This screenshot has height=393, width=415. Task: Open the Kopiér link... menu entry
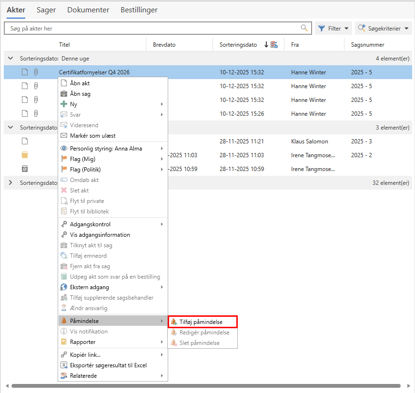tap(113, 354)
